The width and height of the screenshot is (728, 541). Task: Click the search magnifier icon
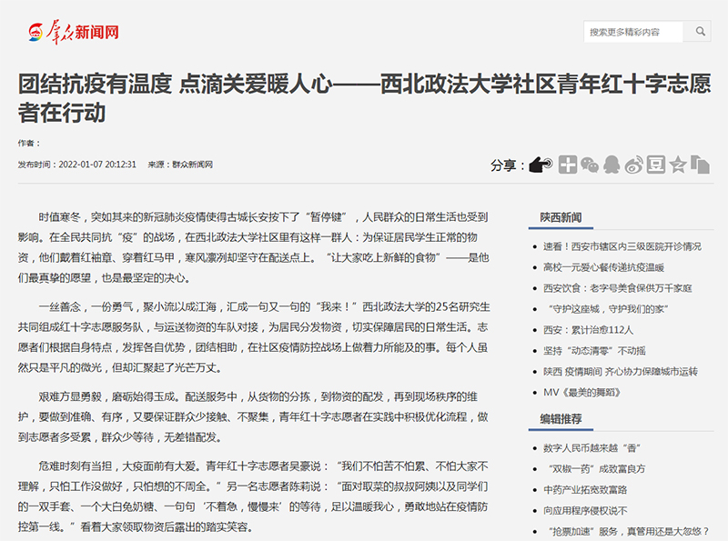701,33
